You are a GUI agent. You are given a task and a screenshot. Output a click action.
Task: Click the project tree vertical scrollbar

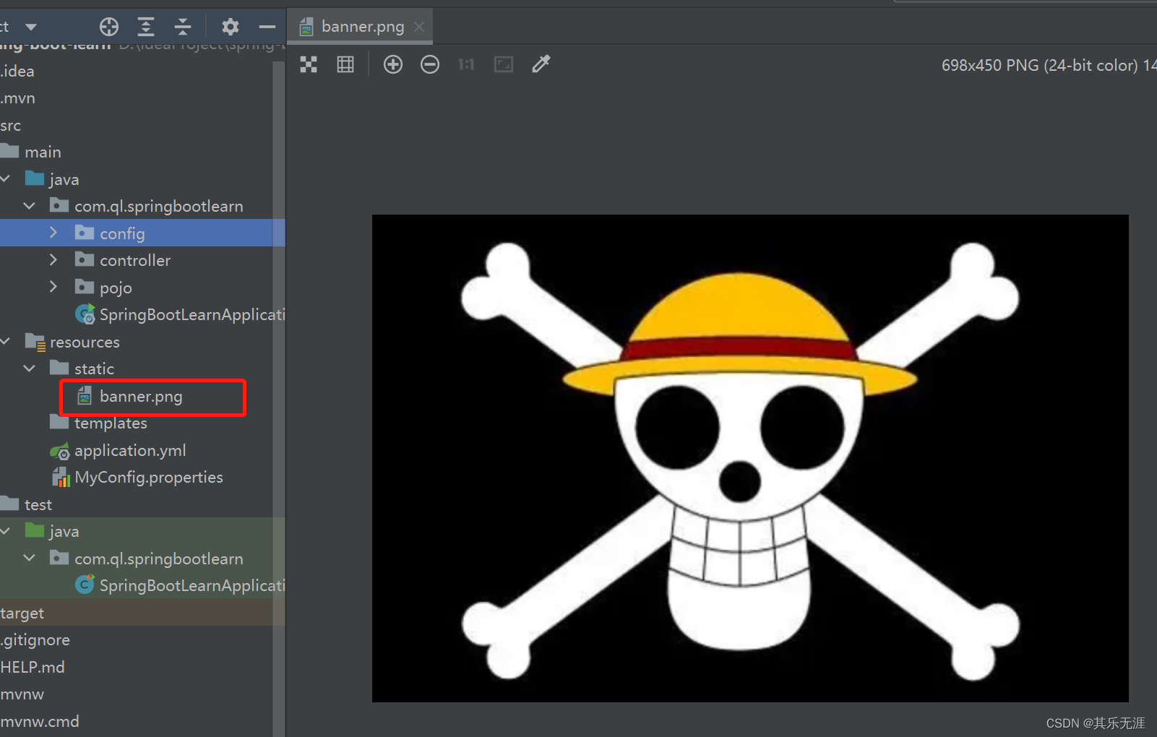click(279, 397)
